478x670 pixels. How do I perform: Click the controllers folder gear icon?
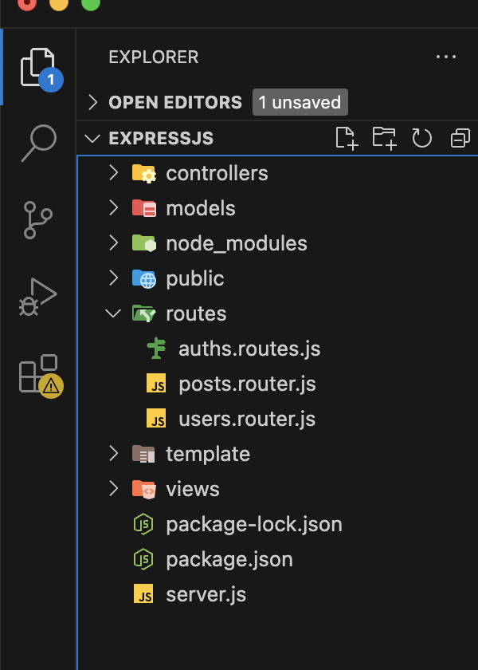coord(144,174)
